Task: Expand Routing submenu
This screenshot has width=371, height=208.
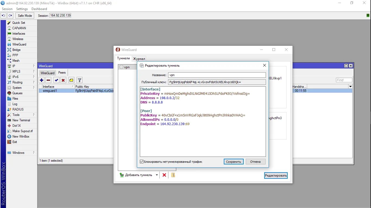Action: pos(34,82)
